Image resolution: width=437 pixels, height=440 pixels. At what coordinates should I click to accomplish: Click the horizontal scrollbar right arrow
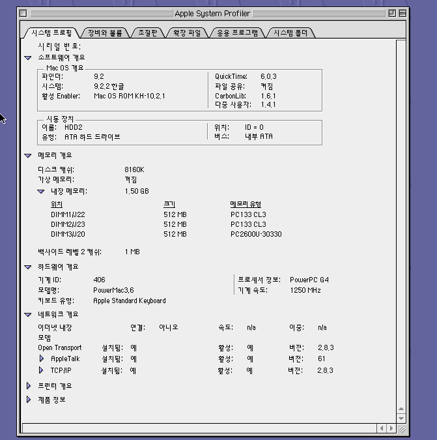[x=391, y=428]
